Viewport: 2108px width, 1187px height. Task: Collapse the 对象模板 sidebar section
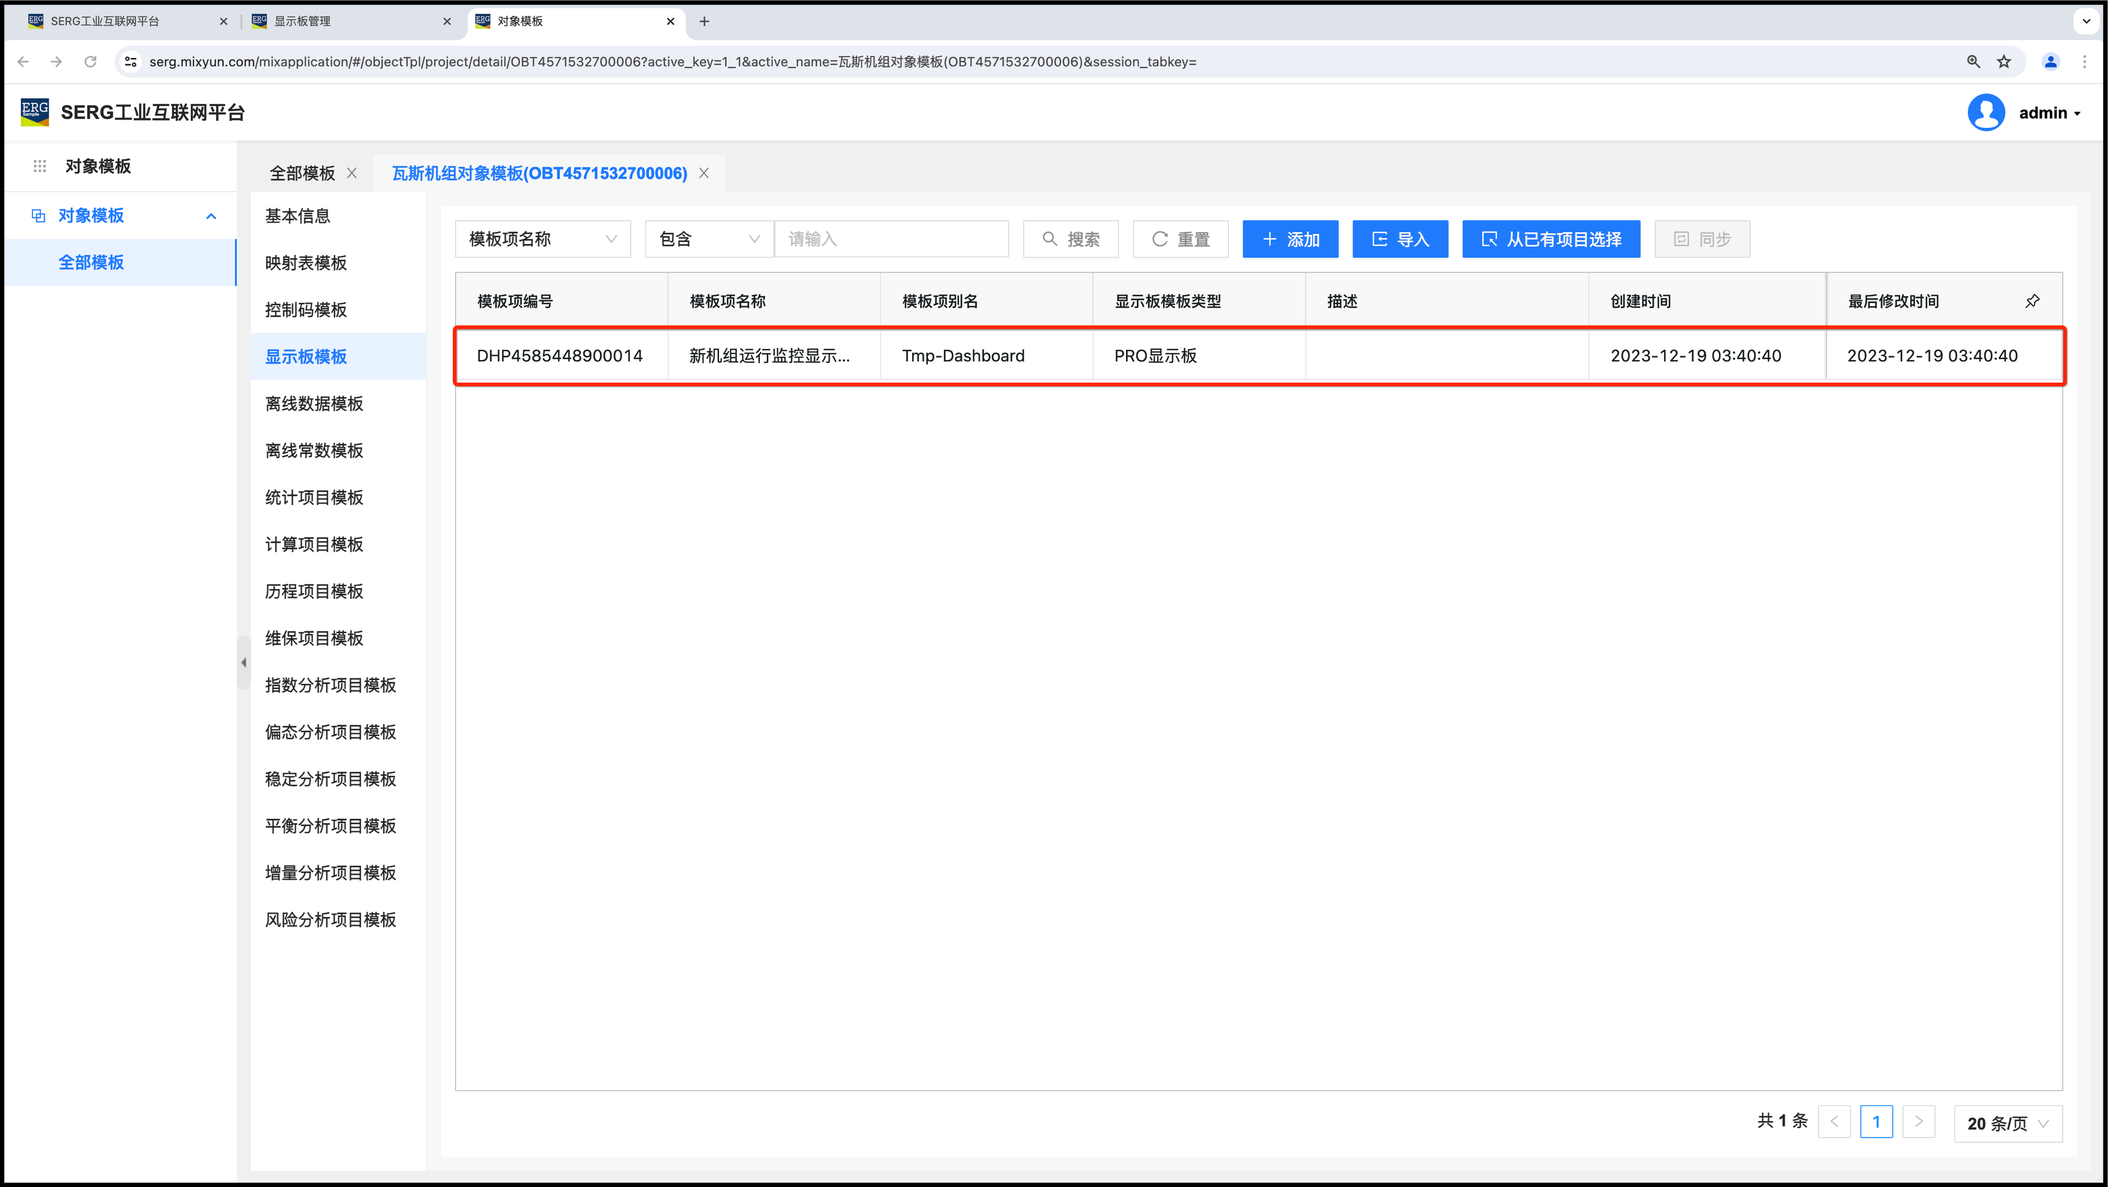(211, 216)
